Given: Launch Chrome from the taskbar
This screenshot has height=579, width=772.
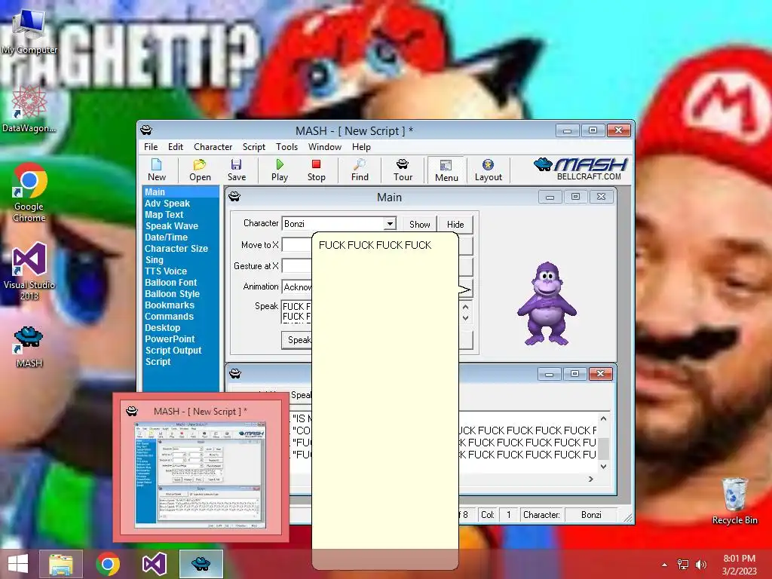Looking at the screenshot, I should 108,564.
